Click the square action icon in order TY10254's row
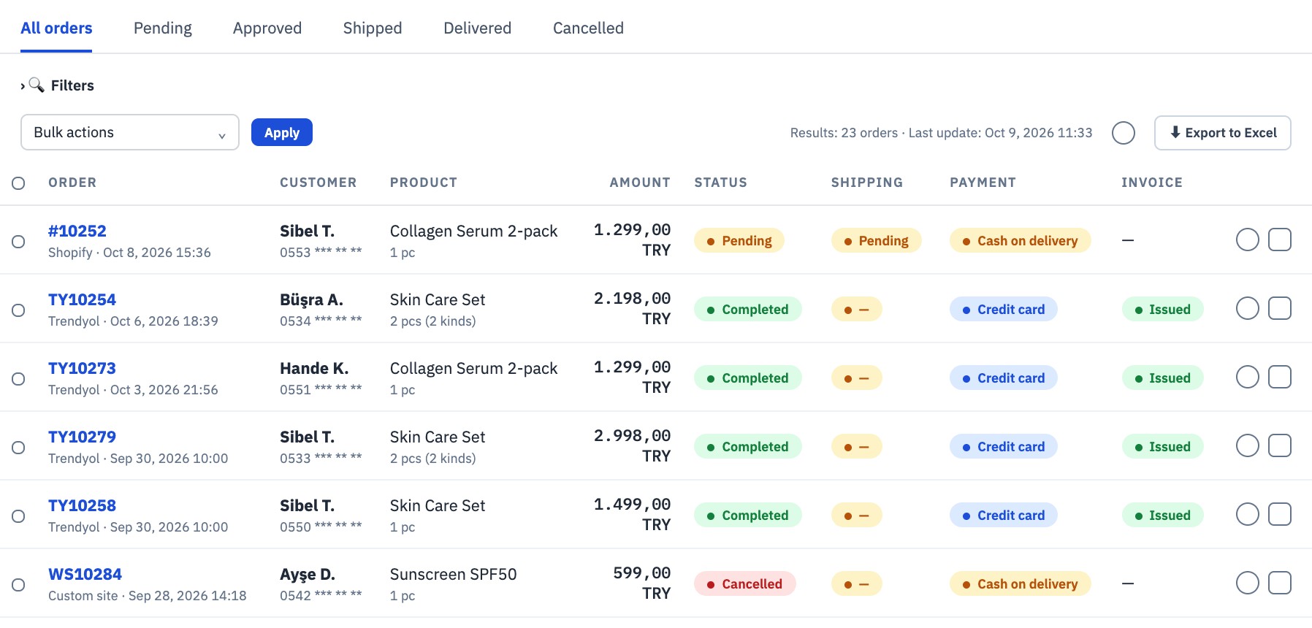The height and width of the screenshot is (628, 1312). pos(1279,308)
